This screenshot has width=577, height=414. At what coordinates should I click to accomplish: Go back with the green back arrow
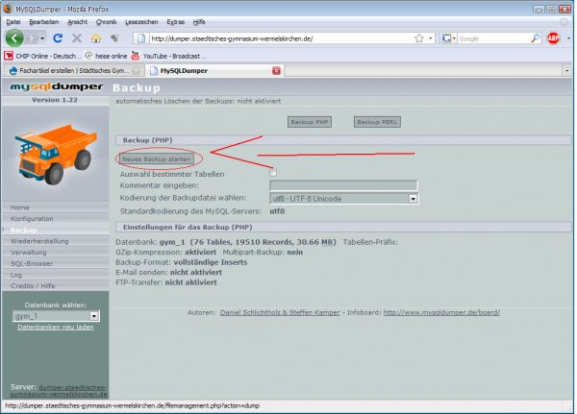click(14, 37)
